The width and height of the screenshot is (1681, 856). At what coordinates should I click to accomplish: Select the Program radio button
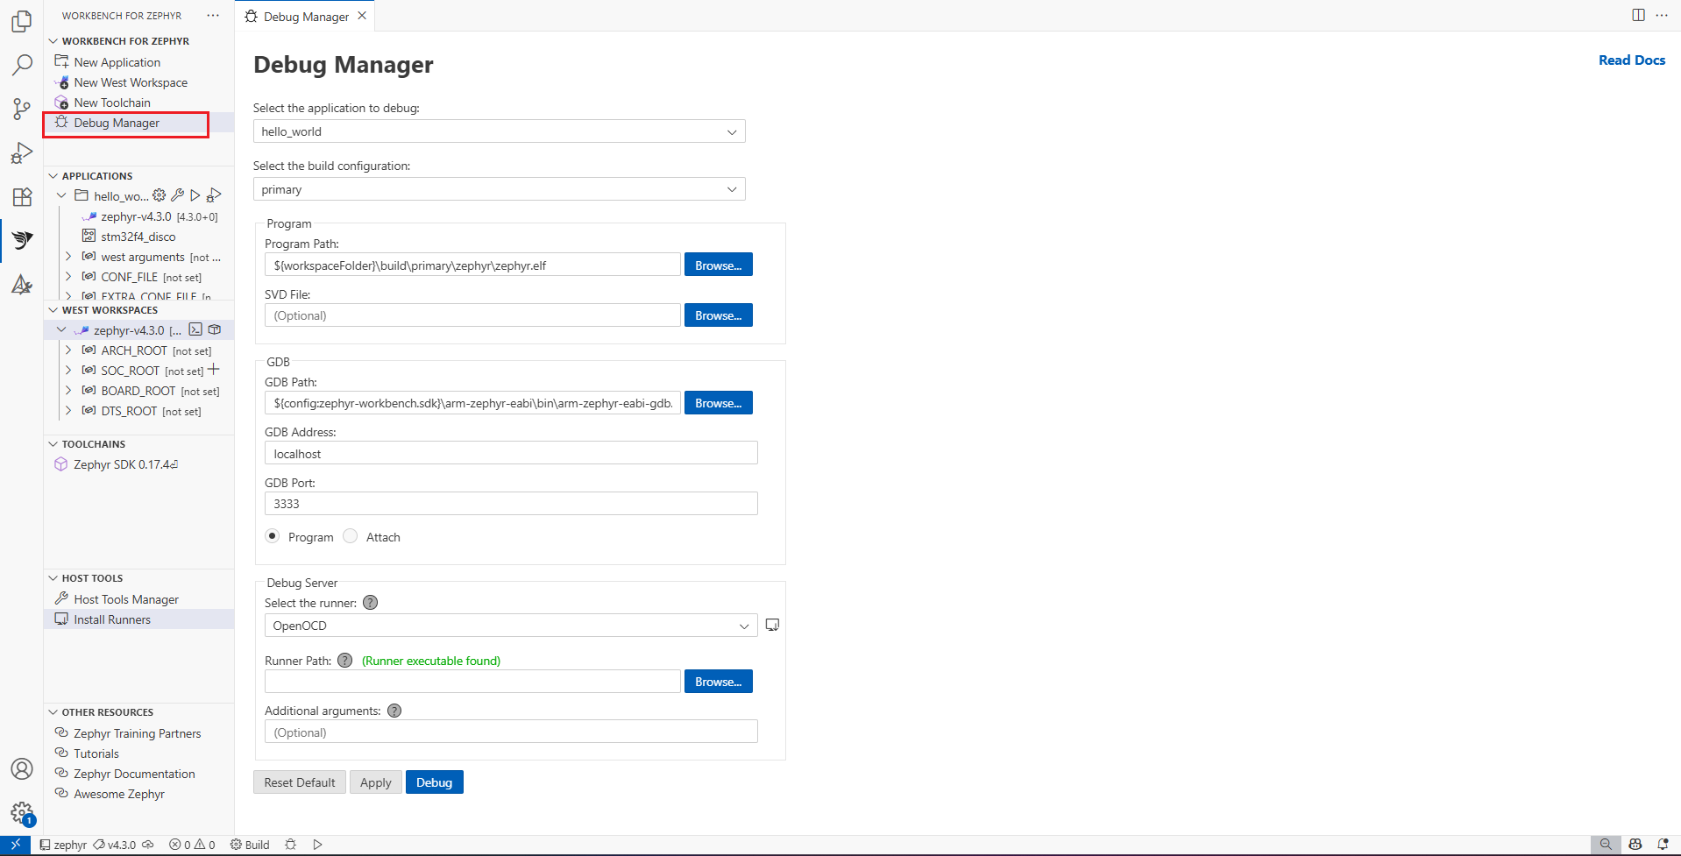272,535
